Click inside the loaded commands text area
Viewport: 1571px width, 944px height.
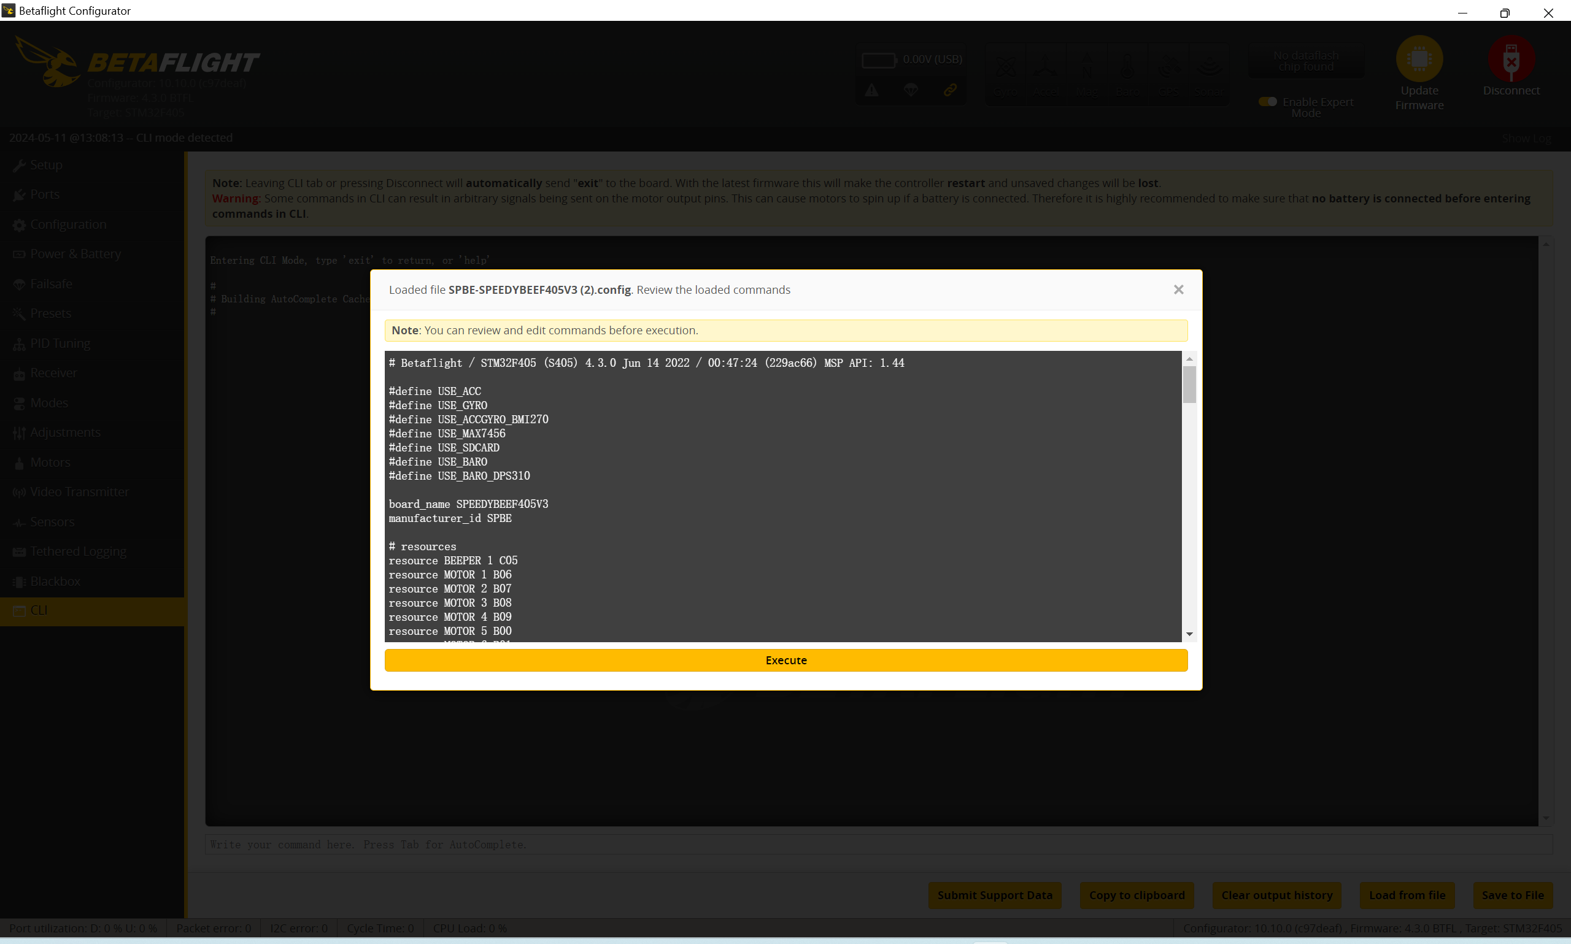tap(782, 496)
